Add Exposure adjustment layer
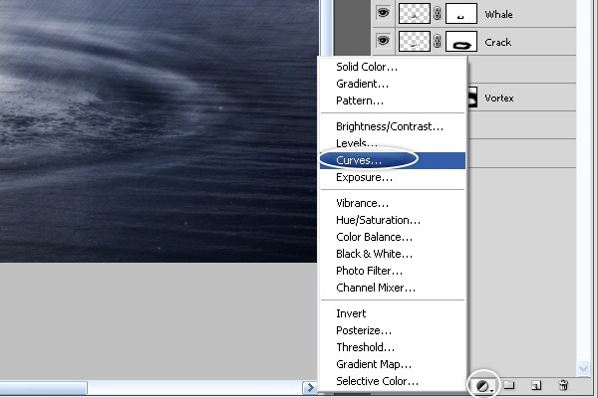 [393, 177]
